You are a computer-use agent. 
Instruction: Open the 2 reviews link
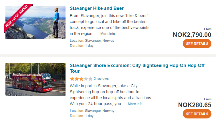tap(101, 79)
